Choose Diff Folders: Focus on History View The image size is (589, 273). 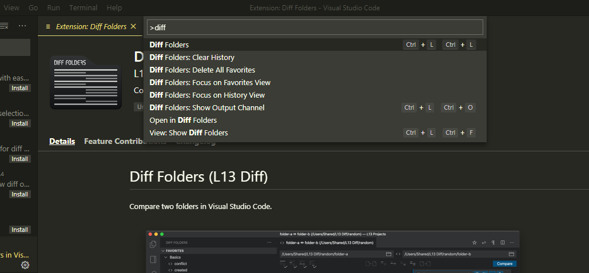(x=315, y=95)
